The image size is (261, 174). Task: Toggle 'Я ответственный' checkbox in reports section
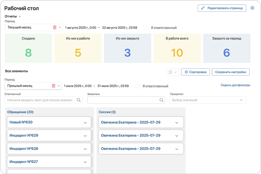coord(146,28)
